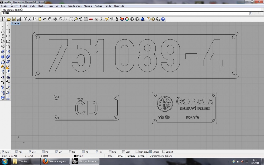
Task: Toggle Orto mode in status bar
Action: 120,156
